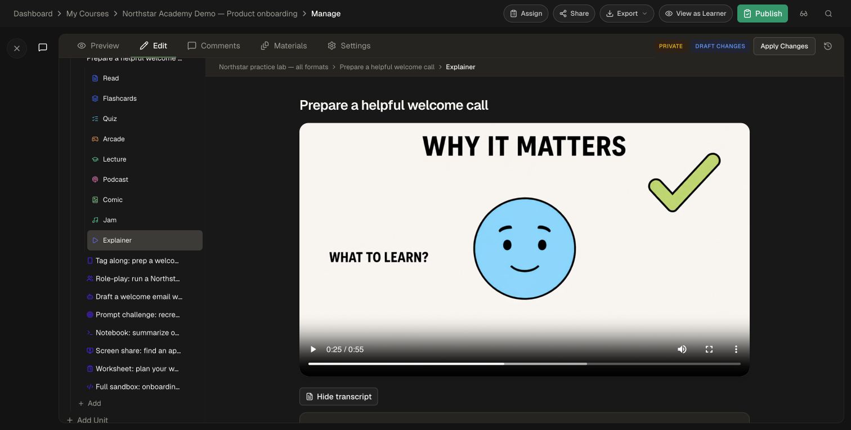Click the Assign button
The width and height of the screenshot is (851, 430).
point(526,14)
